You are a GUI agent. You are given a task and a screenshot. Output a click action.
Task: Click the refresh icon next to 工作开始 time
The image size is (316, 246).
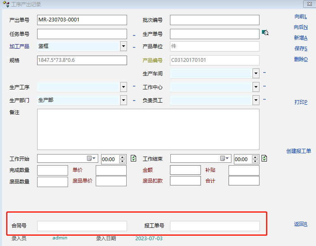(134, 158)
